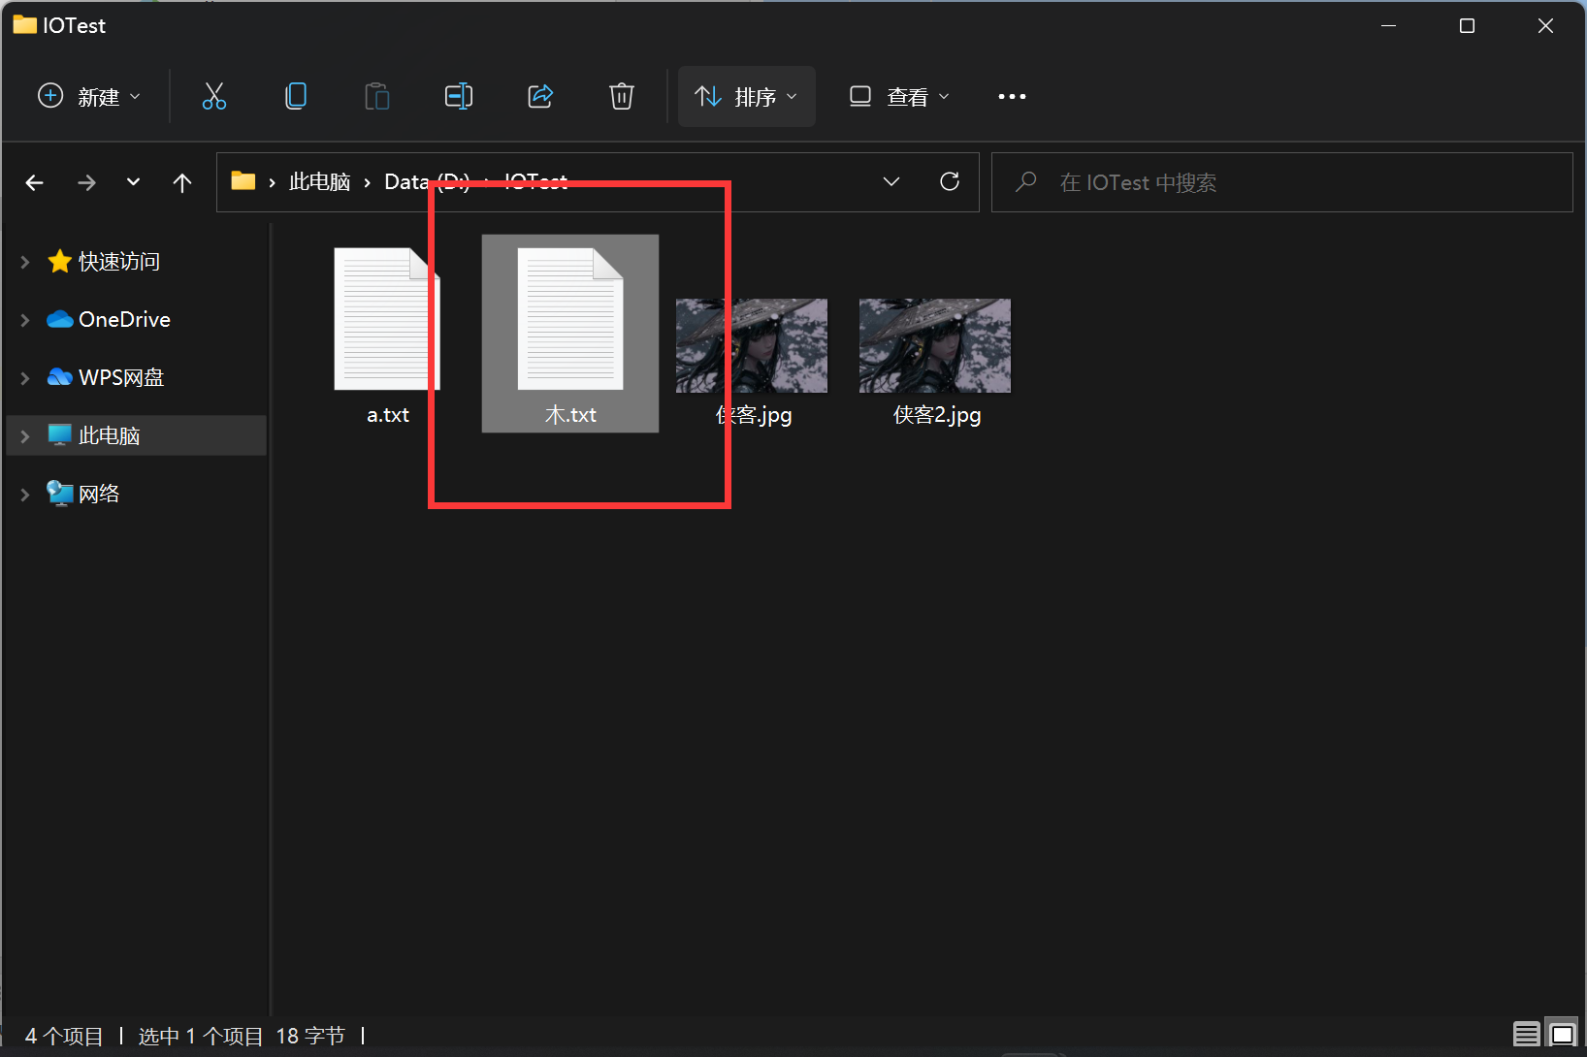Select the 侠客2.jpg image thumbnail
This screenshot has width=1587, height=1057.
point(935,345)
